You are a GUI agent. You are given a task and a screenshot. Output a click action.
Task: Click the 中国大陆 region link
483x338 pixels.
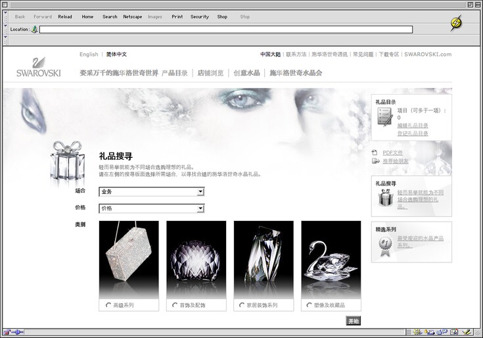tap(271, 54)
